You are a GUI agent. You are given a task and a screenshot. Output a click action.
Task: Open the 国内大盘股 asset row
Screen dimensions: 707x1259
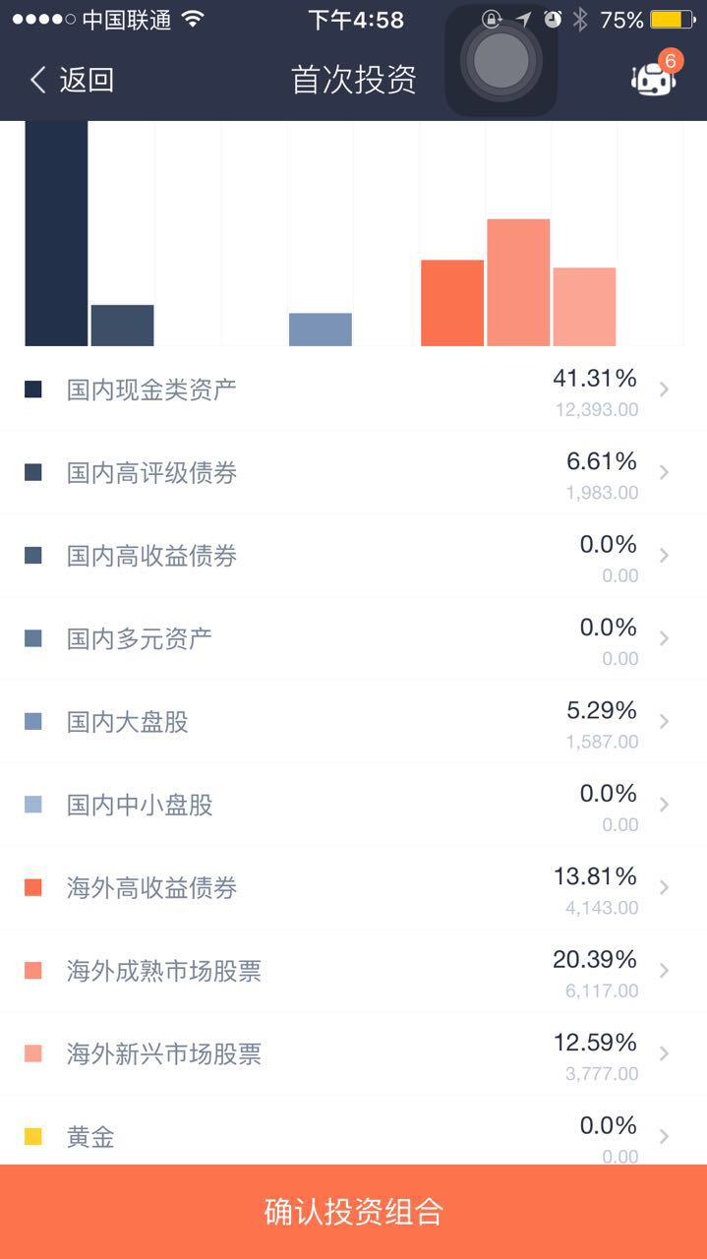(x=353, y=722)
